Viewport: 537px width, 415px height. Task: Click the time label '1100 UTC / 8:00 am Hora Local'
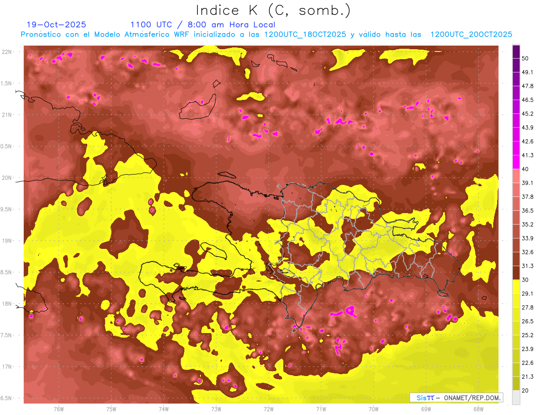click(x=203, y=25)
